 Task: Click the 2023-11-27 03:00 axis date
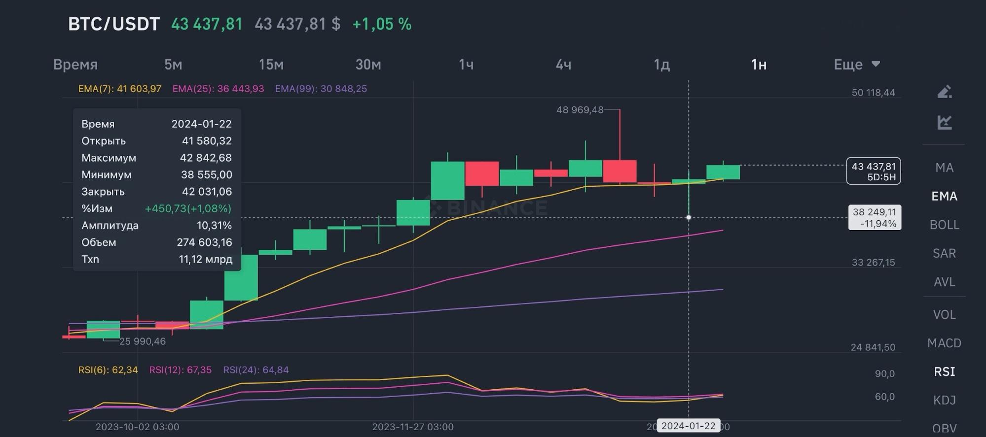click(x=413, y=427)
